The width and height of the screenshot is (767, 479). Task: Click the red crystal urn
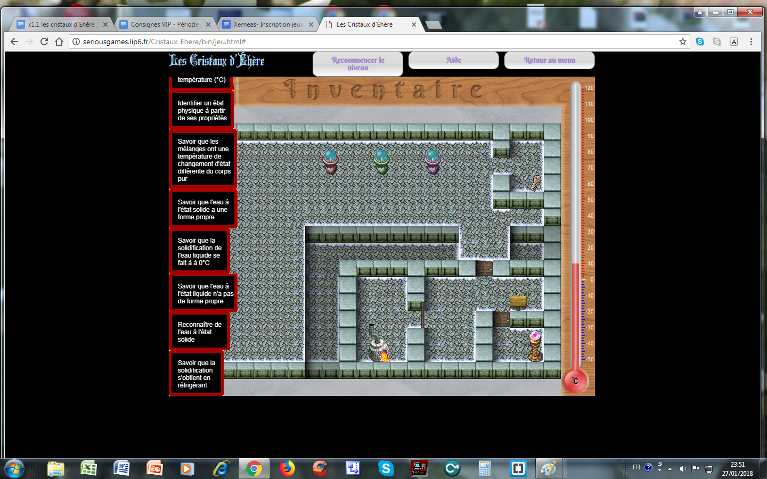click(x=330, y=162)
